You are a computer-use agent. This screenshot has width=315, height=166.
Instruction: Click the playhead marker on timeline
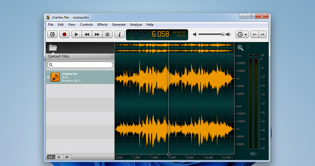click(169, 154)
